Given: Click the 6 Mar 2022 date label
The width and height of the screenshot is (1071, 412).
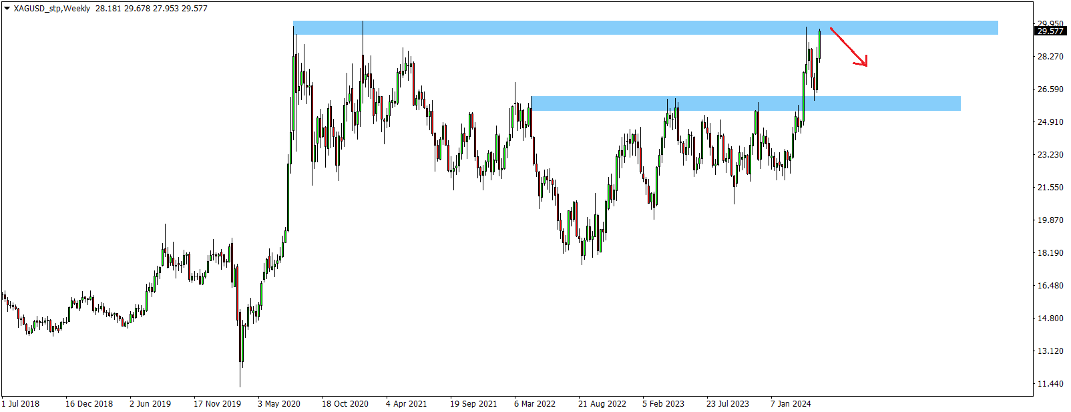Looking at the screenshot, I should click(x=535, y=404).
